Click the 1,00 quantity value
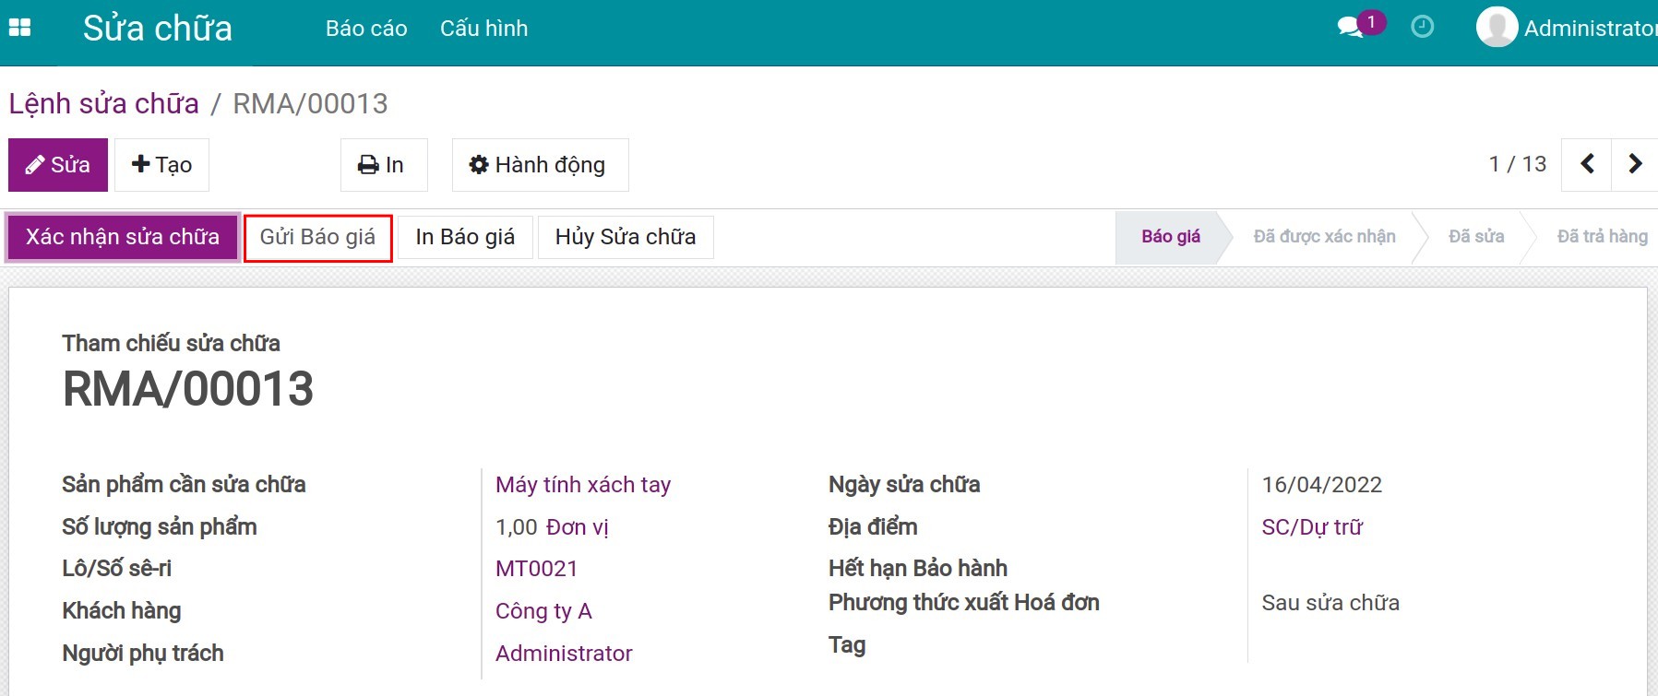The image size is (1658, 696). pyautogui.click(x=517, y=527)
